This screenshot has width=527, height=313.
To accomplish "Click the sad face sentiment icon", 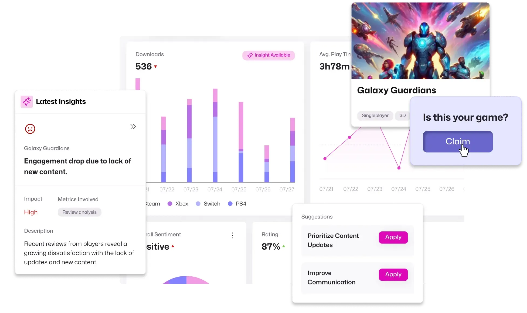I will (30, 128).
